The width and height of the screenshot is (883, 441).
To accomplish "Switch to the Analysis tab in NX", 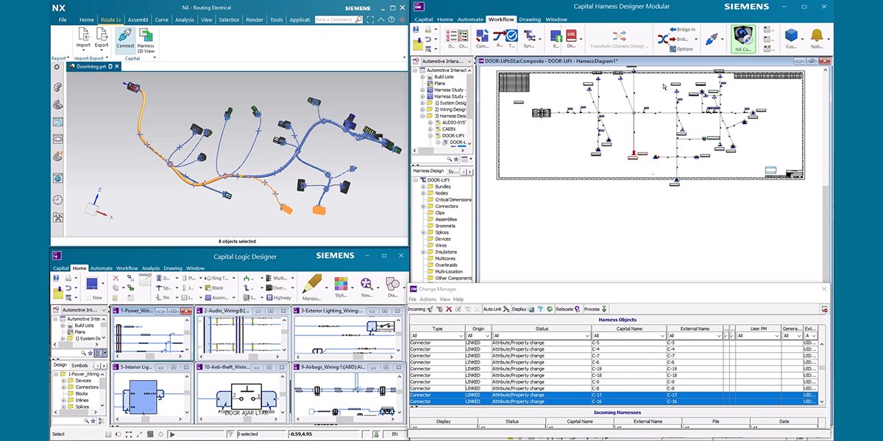I will (185, 20).
